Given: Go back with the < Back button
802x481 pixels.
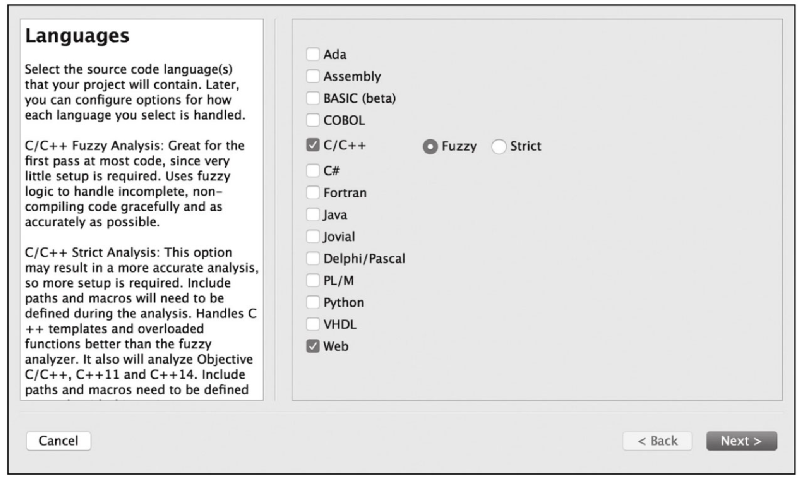Looking at the screenshot, I should (x=657, y=441).
